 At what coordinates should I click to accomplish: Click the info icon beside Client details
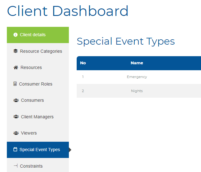point(15,35)
